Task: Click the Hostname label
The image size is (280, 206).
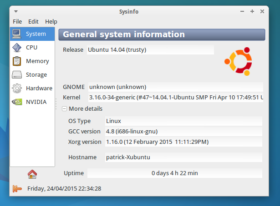Action: (82, 157)
